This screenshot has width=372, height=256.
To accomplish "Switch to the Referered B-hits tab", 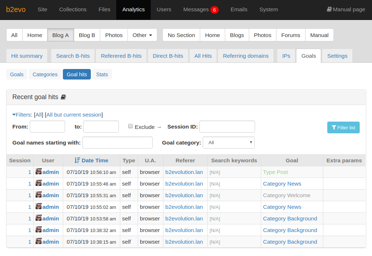I will [121, 56].
